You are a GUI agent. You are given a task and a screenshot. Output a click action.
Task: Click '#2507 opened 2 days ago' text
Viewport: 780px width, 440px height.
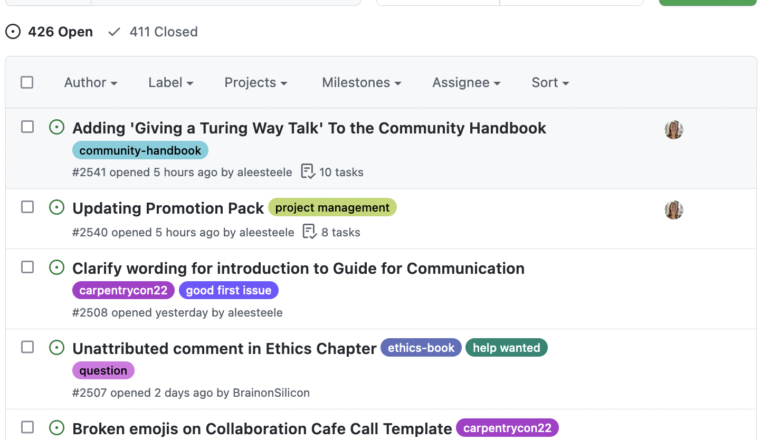pos(143,393)
